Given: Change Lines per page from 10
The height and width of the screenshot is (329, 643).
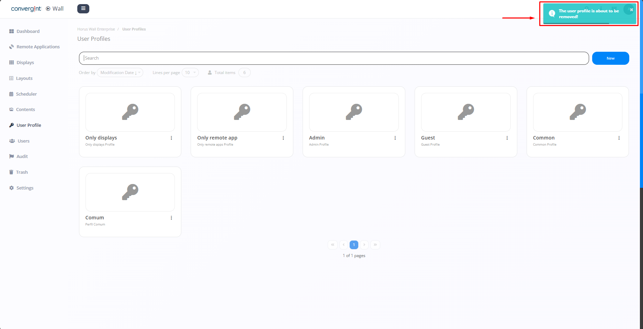Looking at the screenshot, I should [190, 72].
